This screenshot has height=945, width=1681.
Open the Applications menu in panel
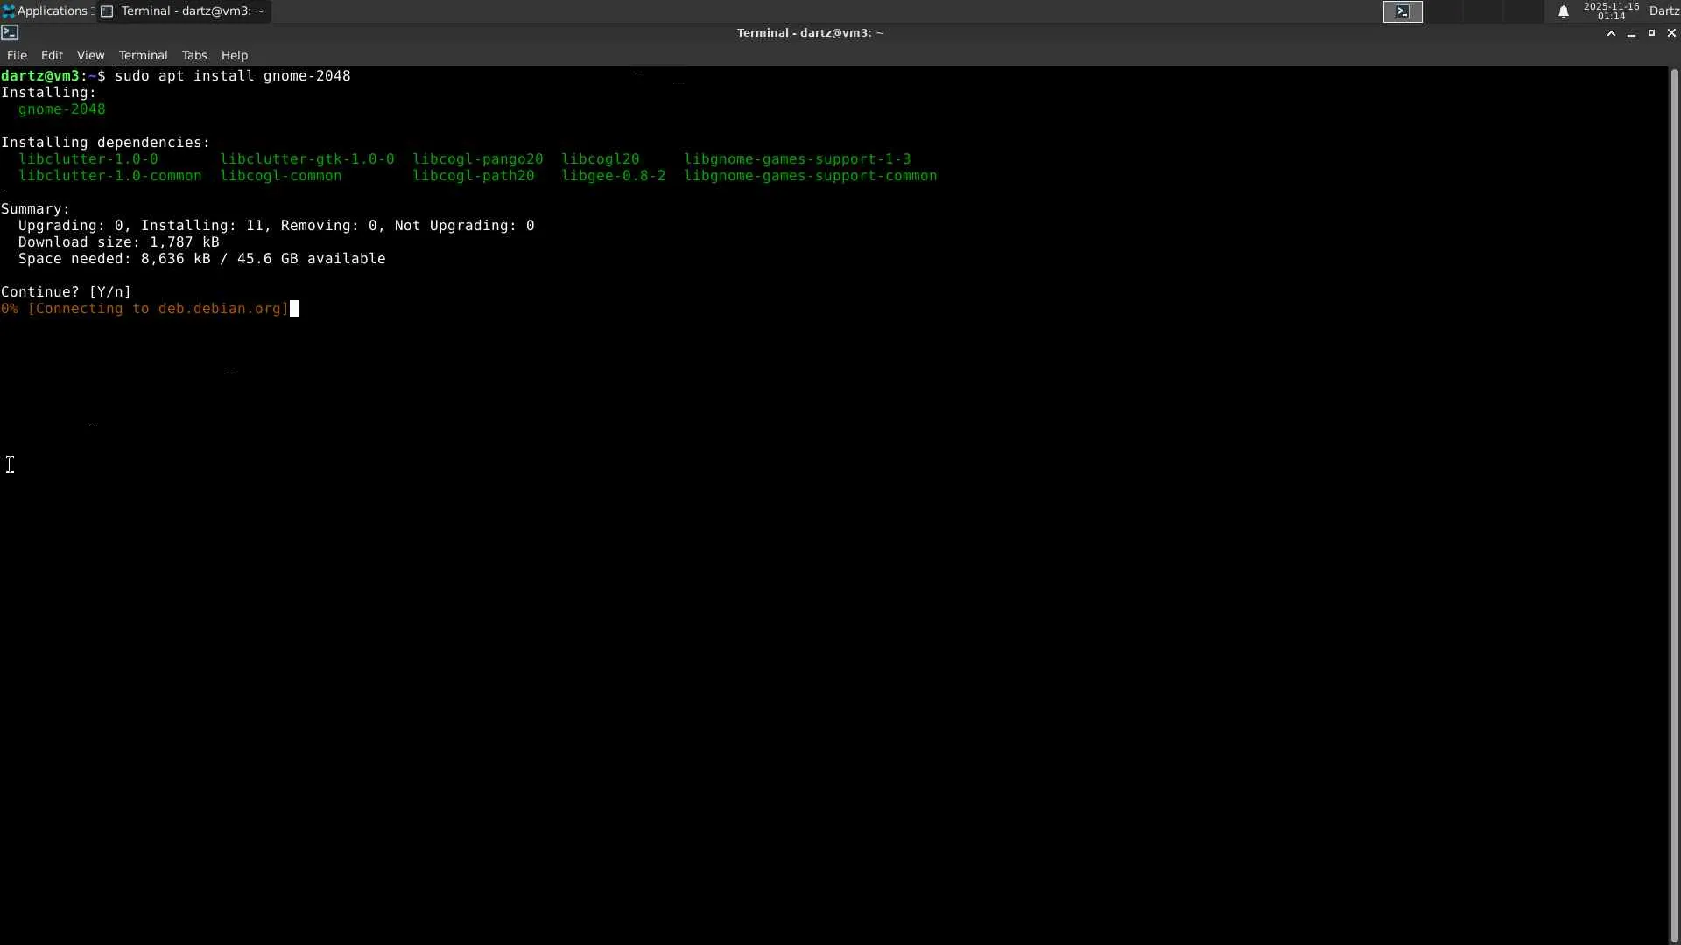point(46,11)
